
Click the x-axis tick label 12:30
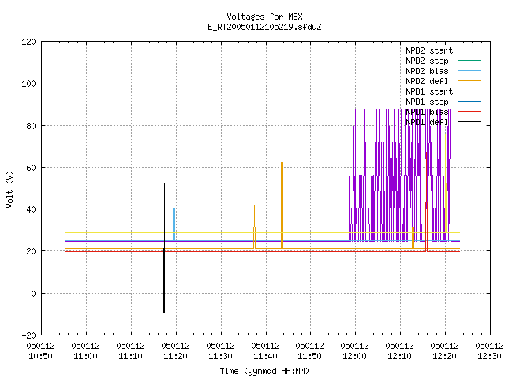coord(489,356)
